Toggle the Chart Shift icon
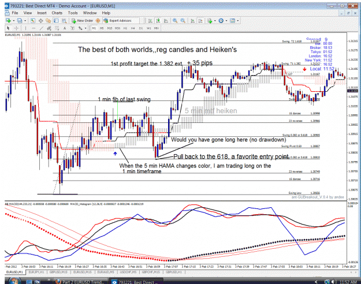This screenshot has height=284, width=361. [200, 21]
